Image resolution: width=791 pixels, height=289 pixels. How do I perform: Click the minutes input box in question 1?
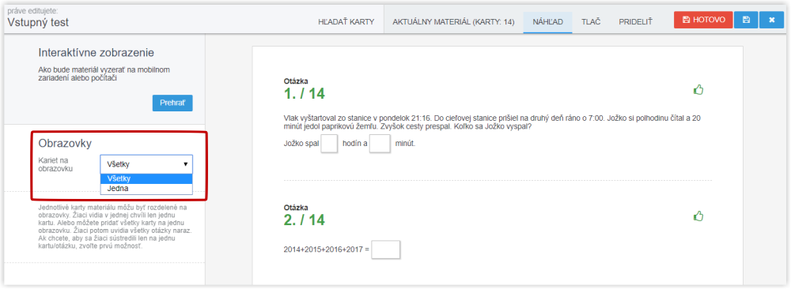pyautogui.click(x=380, y=144)
